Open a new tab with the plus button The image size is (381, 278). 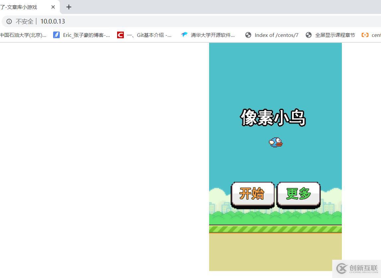(x=69, y=7)
